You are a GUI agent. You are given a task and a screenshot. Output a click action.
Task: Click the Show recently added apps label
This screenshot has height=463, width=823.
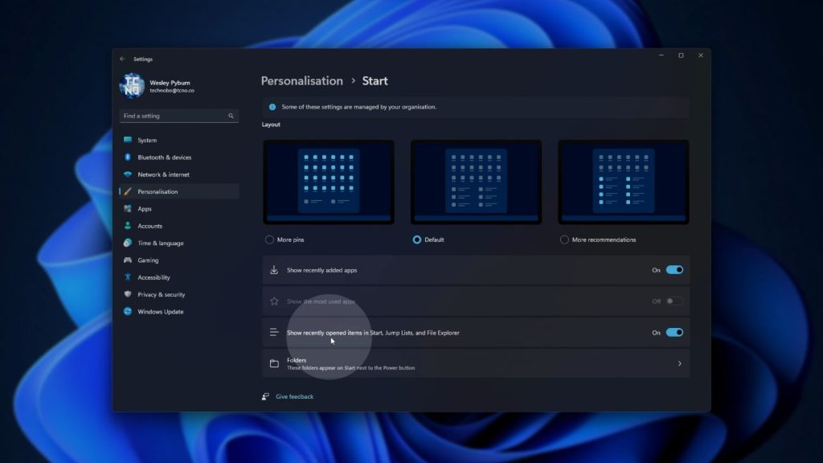[321, 270]
